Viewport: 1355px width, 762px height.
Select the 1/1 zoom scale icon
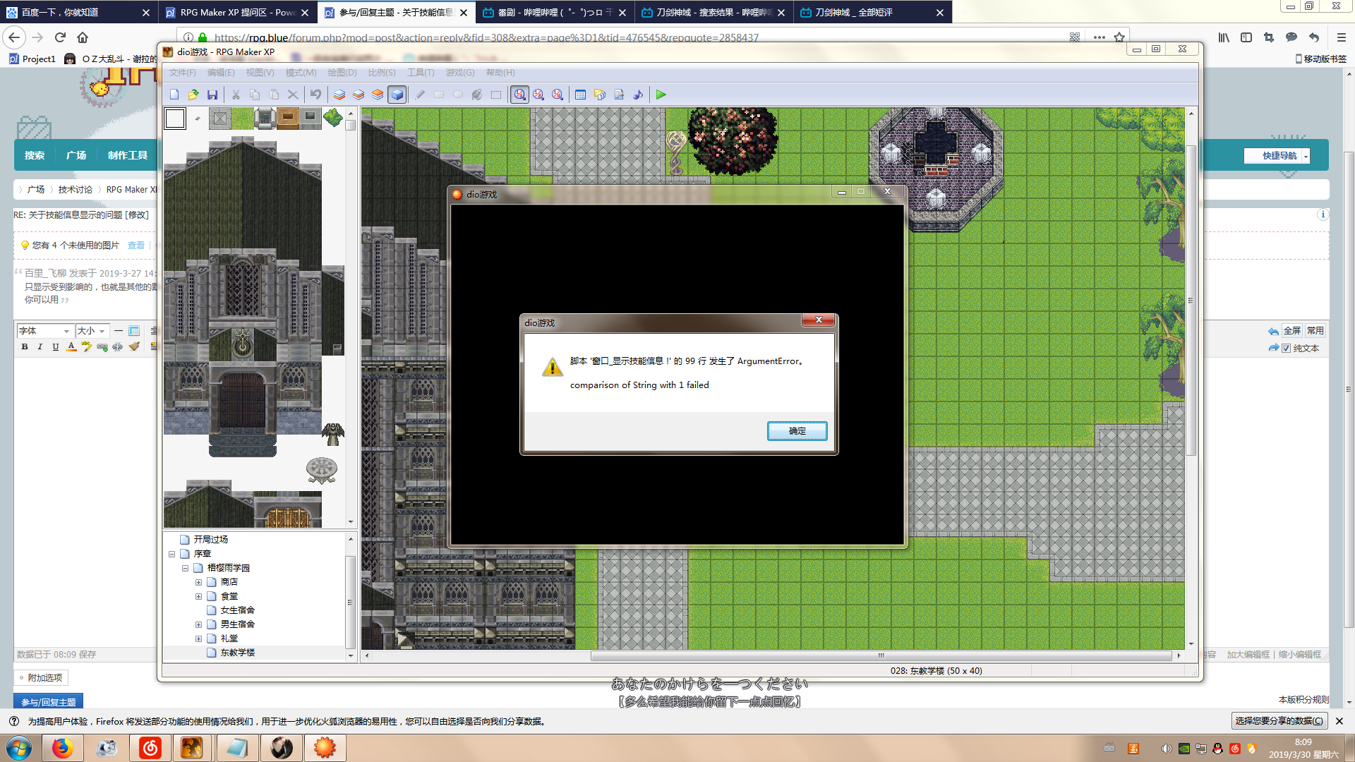519,95
